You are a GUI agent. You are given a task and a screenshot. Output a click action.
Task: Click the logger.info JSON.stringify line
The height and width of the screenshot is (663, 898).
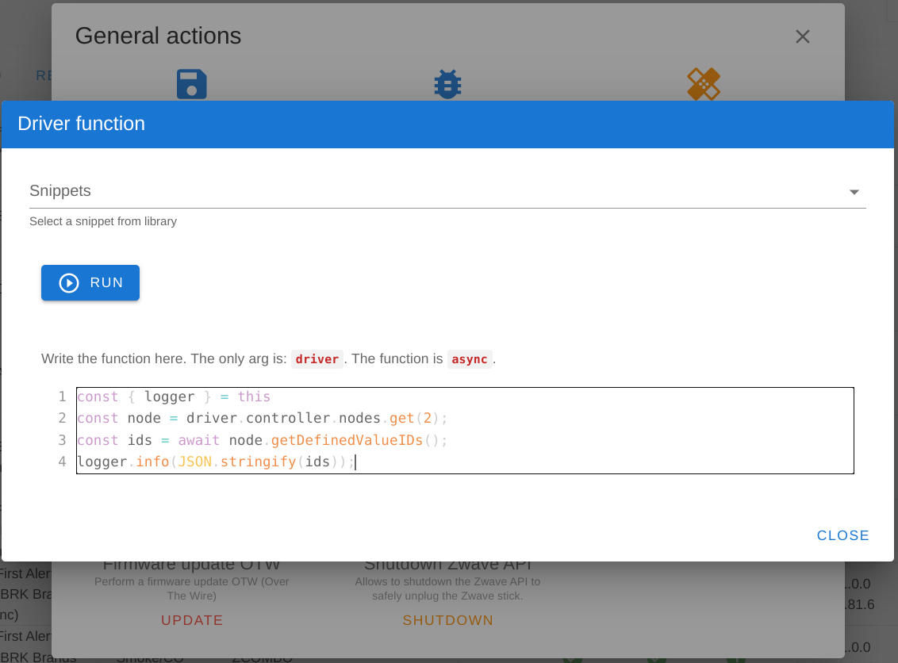point(217,462)
